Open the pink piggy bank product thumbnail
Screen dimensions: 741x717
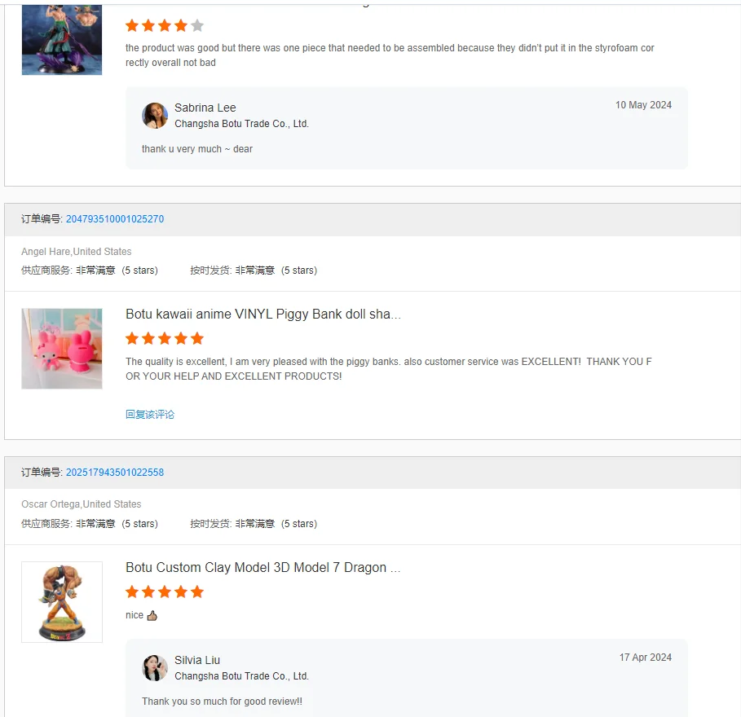(x=62, y=349)
